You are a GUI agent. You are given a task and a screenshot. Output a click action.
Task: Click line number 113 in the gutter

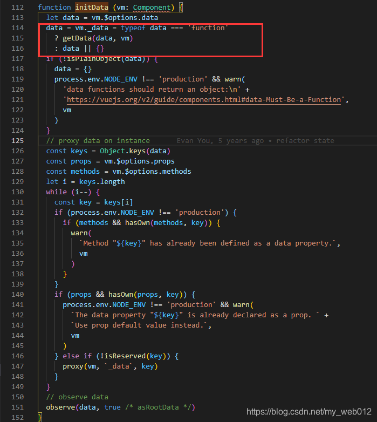(x=17, y=17)
